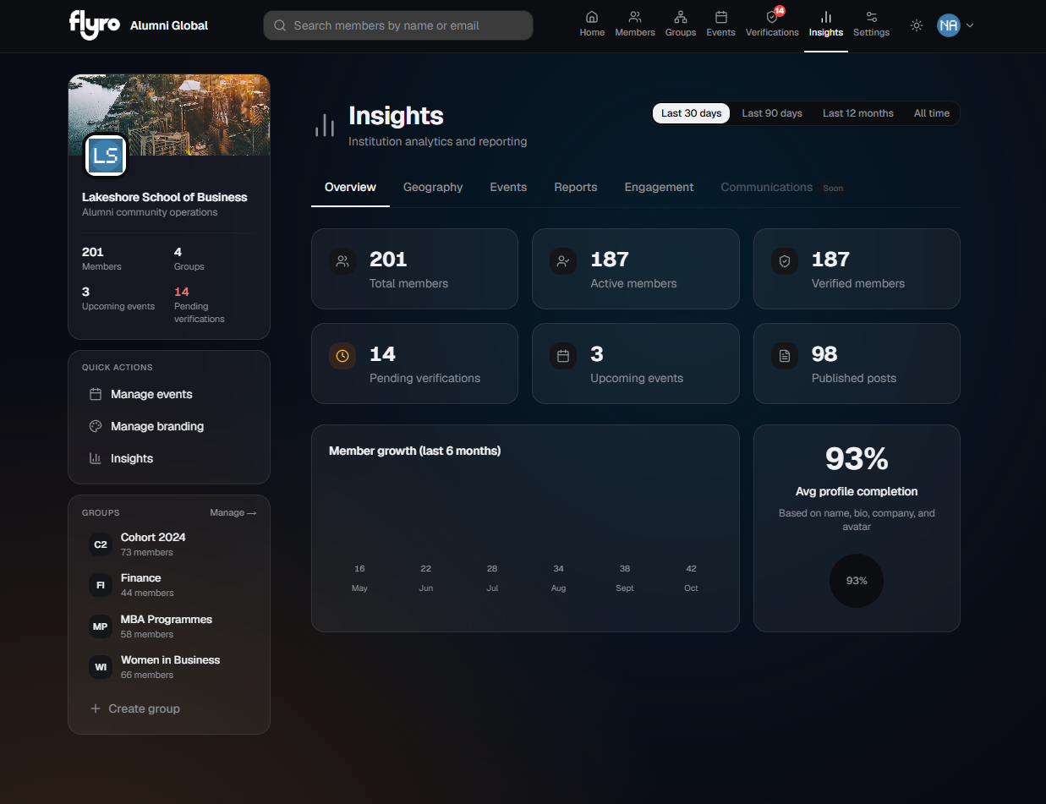Image resolution: width=1046 pixels, height=804 pixels.
Task: Click the LS institution logo
Action: tap(106, 156)
